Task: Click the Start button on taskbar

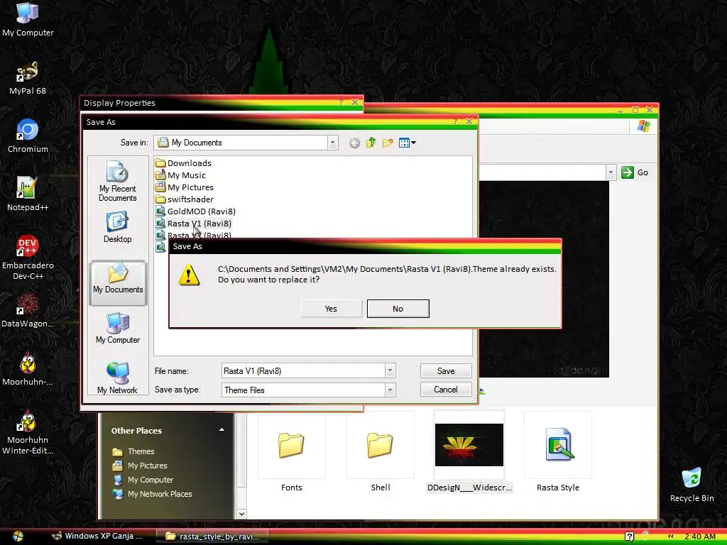Action: [x=18, y=536]
